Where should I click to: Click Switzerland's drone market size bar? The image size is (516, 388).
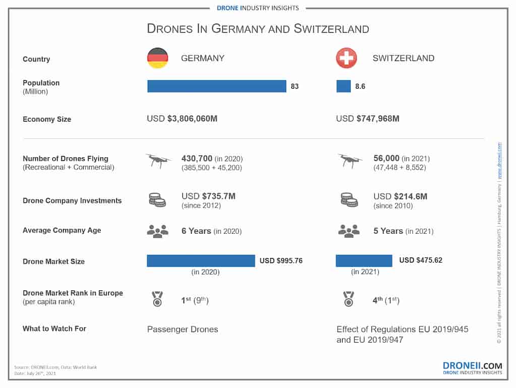pos(364,261)
